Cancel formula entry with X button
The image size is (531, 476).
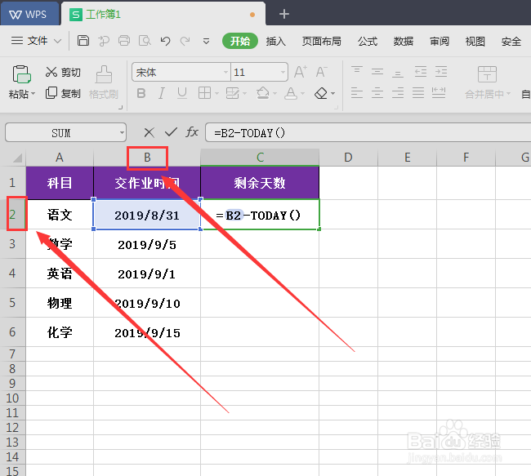pos(149,133)
